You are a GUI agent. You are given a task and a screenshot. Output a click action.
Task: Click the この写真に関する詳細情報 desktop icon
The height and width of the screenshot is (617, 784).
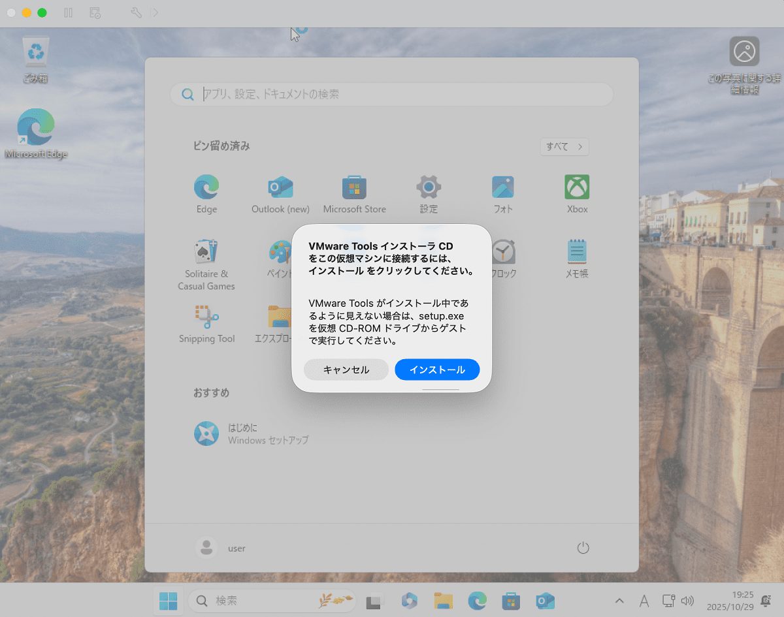(x=744, y=65)
